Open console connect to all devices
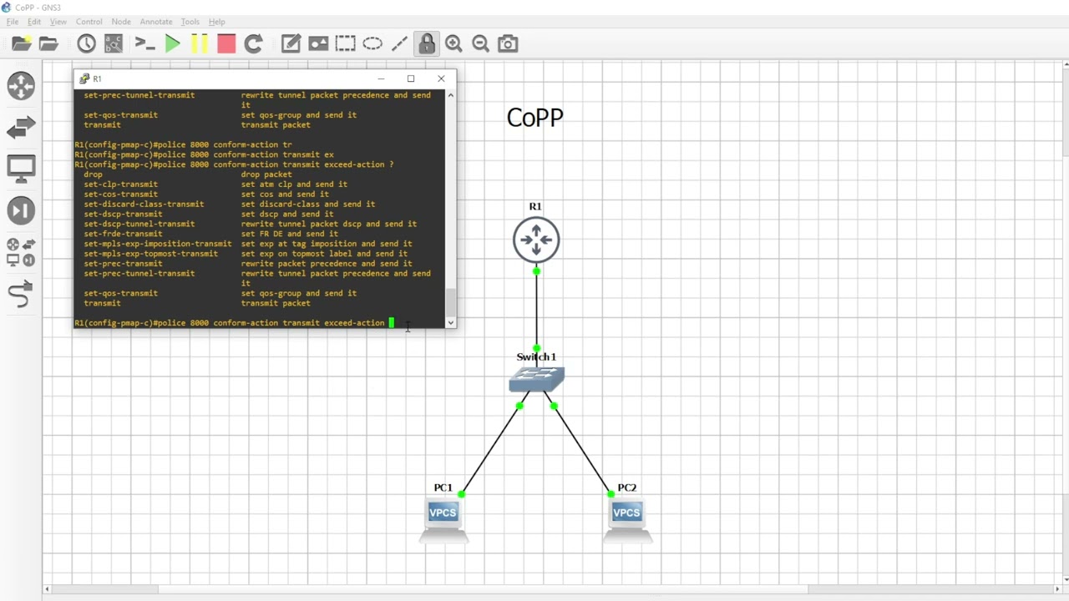This screenshot has height=601, width=1069. (x=144, y=43)
